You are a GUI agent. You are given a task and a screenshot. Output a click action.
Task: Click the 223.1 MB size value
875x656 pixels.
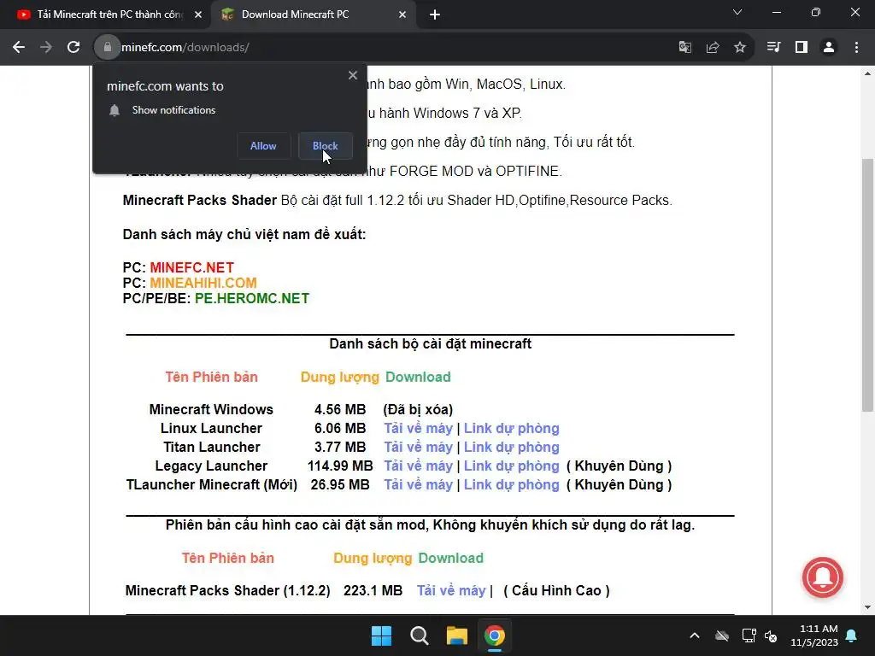pos(373,591)
